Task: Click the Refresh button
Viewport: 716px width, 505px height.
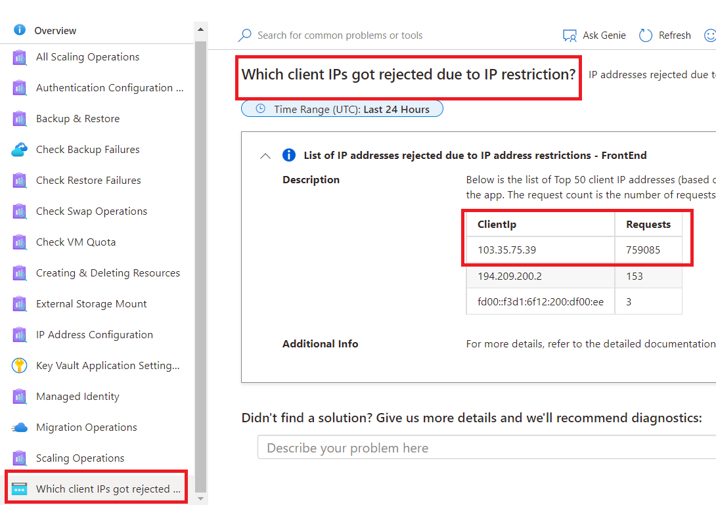Action: tap(665, 35)
